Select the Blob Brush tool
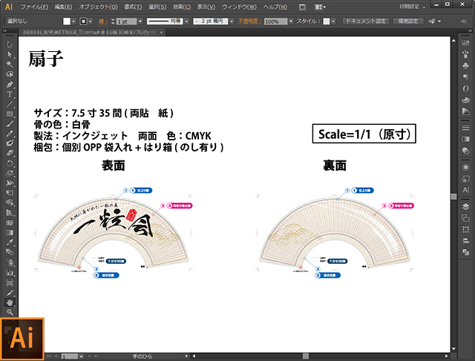Screen dimensions: 475x361 (x=10, y=143)
